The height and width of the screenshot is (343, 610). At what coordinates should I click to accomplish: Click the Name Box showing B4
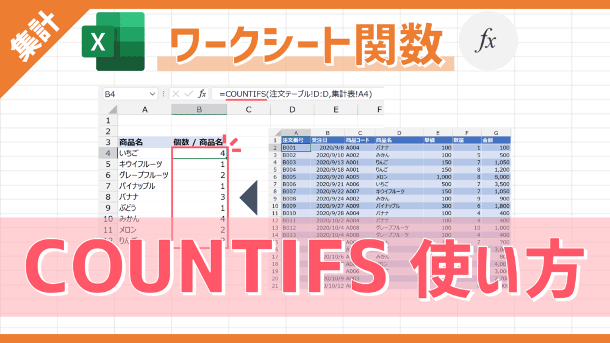click(130, 94)
